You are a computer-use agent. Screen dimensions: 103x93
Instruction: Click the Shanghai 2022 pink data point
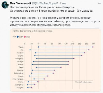tap(32, 88)
